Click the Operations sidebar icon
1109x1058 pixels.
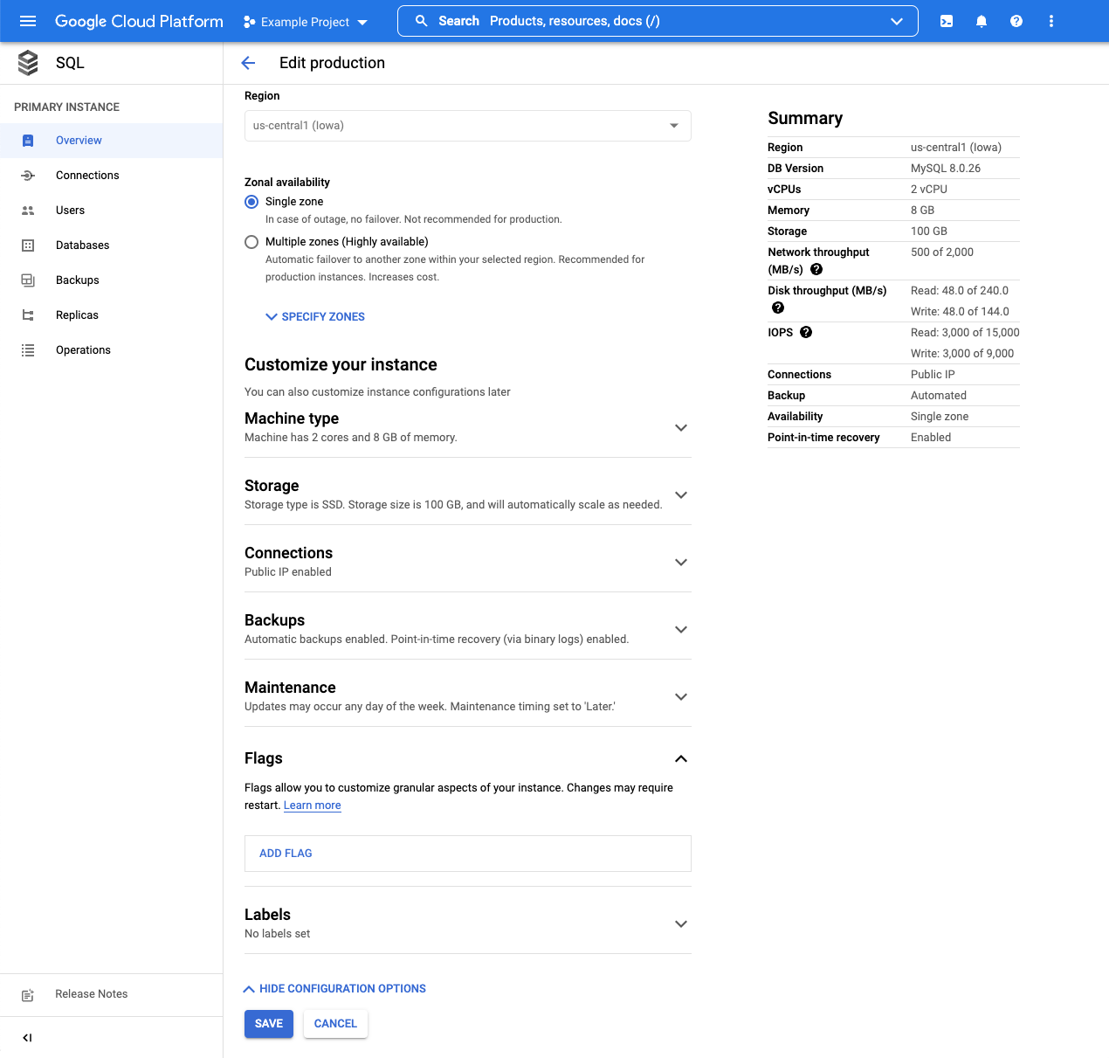[x=28, y=350]
